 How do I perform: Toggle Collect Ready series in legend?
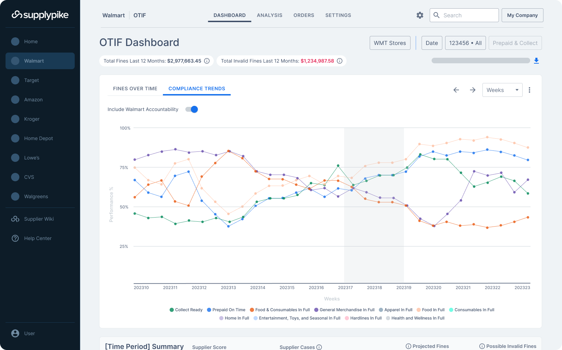click(186, 310)
